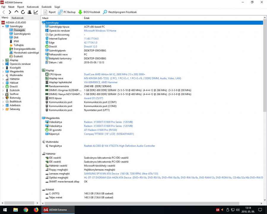Screen dimensions: 267x214
Task: Open Windows Start menu
Action: pos(5,210)
